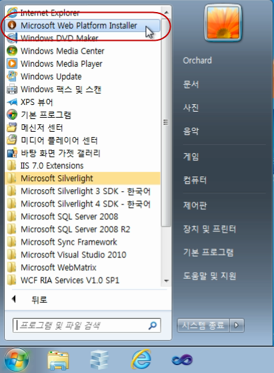Open the shutdown options arrow
Image resolution: width=274 pixels, height=373 pixels.
tap(237, 325)
